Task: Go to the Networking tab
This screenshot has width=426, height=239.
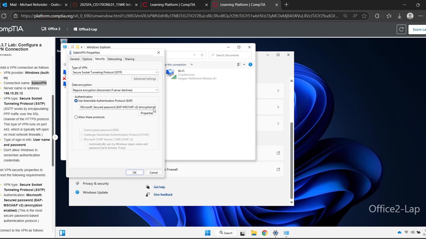Action: pos(114,59)
